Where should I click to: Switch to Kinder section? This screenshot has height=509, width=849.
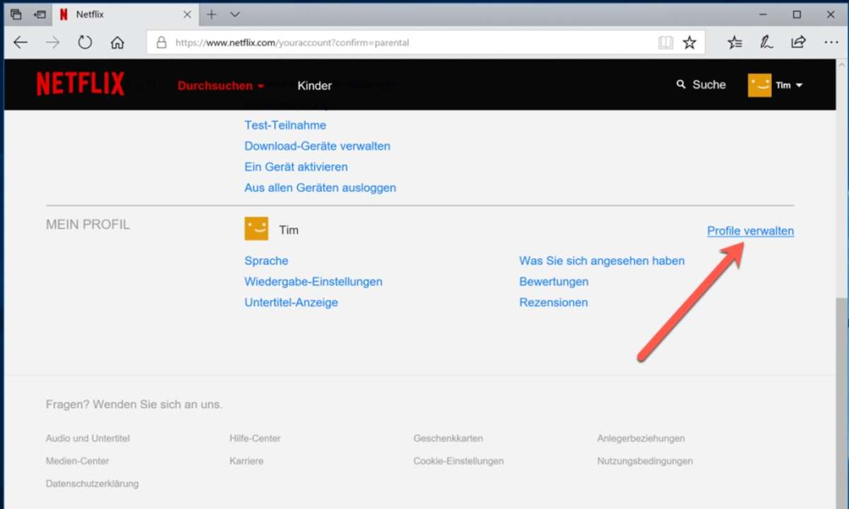click(315, 86)
